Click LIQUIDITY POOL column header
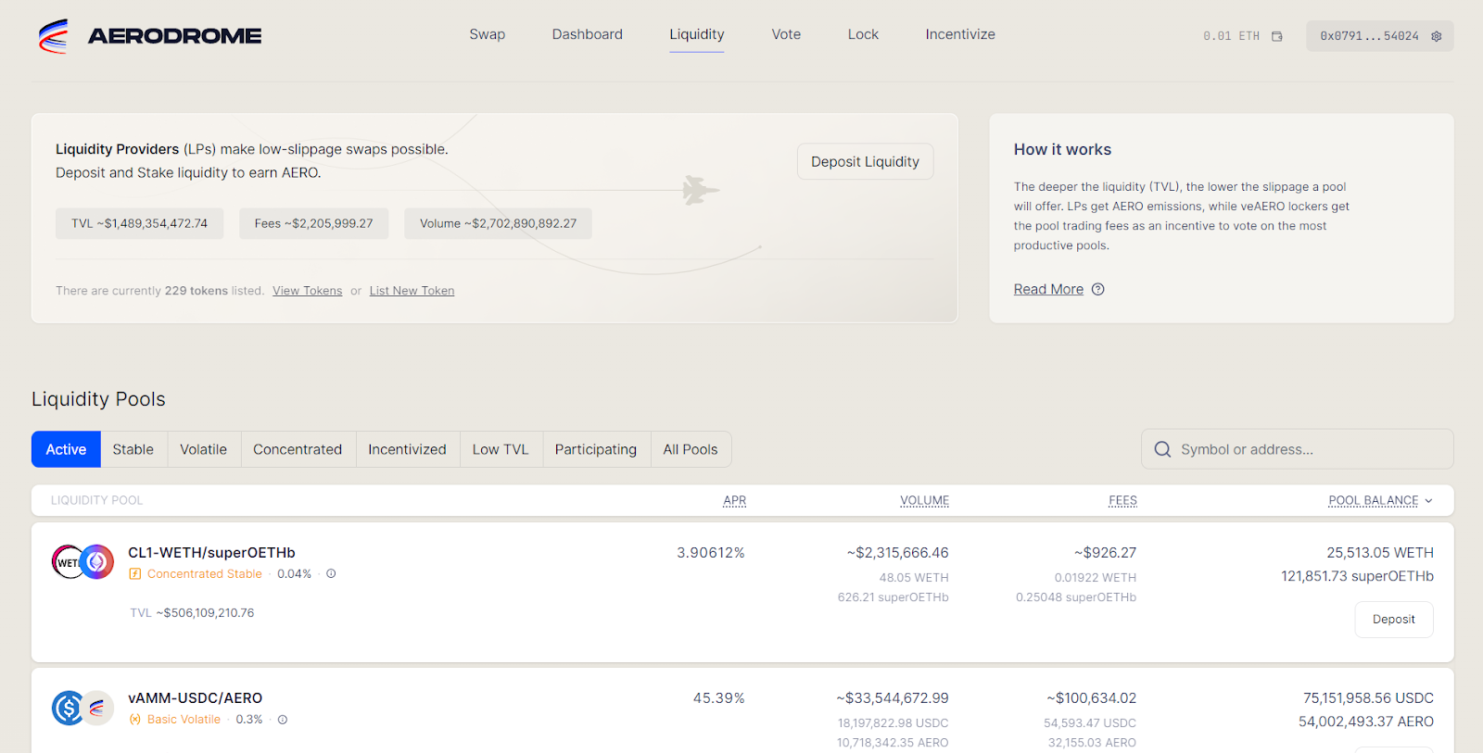The width and height of the screenshot is (1483, 753). click(x=97, y=500)
